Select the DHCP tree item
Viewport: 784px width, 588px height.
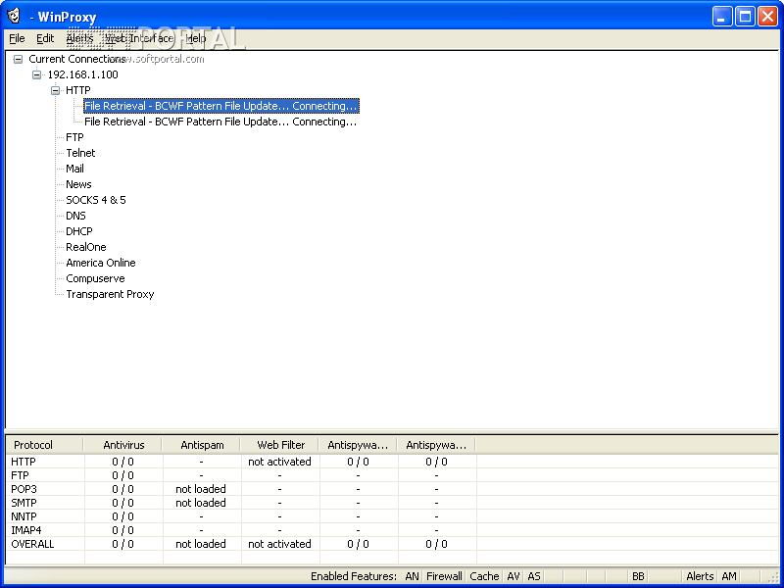79,231
